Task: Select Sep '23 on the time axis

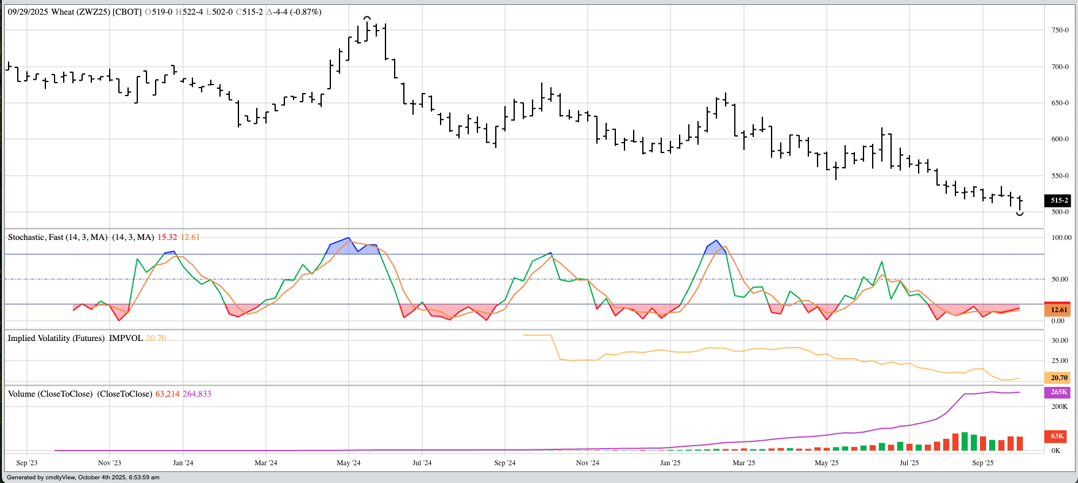Action: [27, 463]
